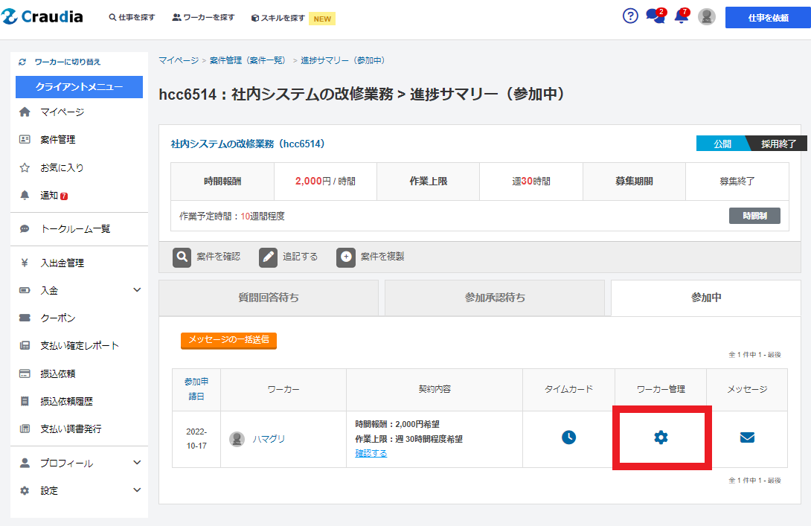
Task: Click the 仕事を依頼 button
Action: [x=767, y=17]
